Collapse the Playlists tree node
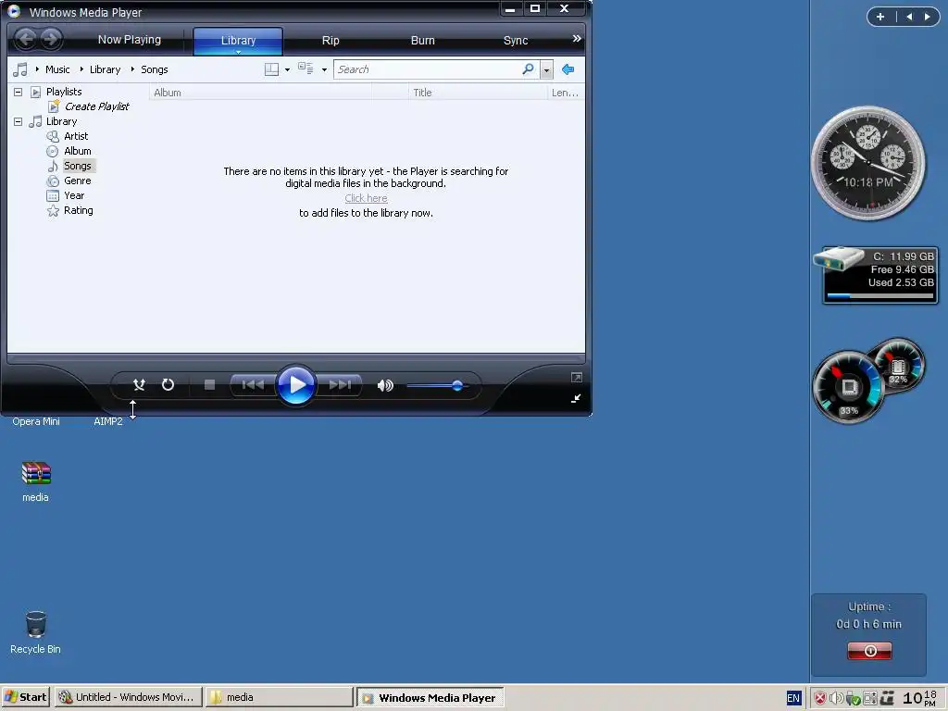Screen dimensions: 948x711 pyautogui.click(x=19, y=92)
